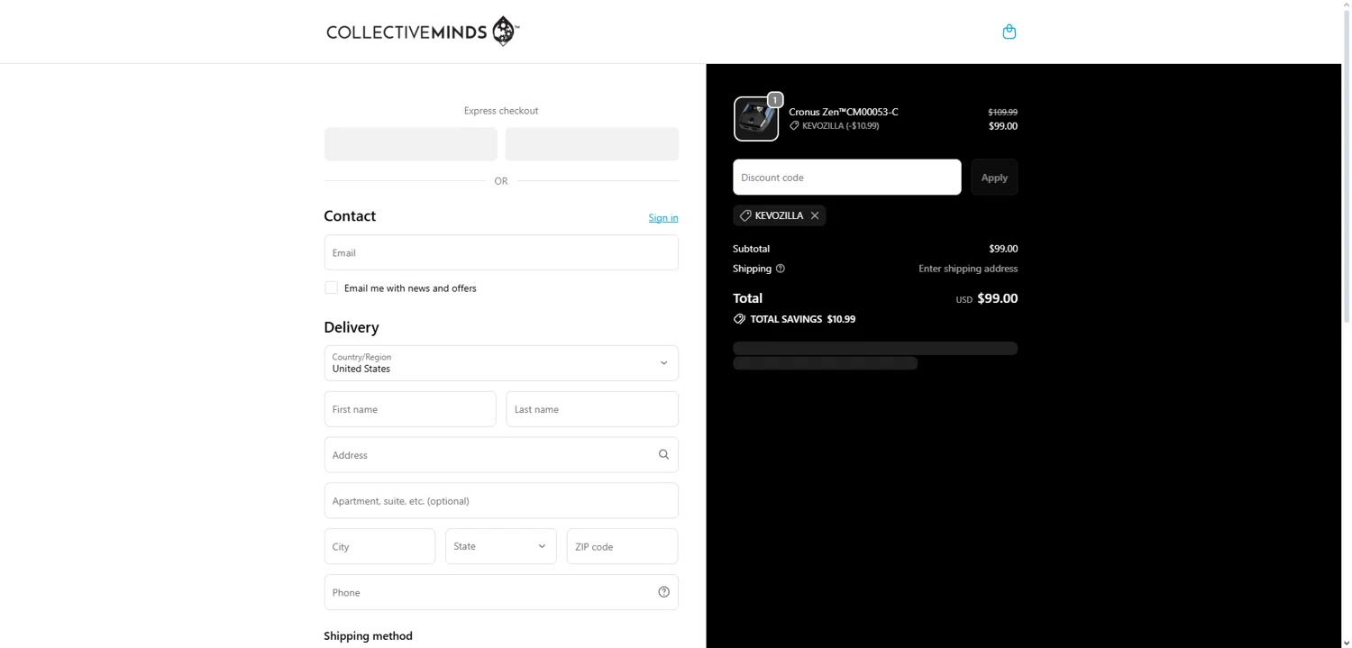Focus the Discount code field
Screen dimensions: 1352x648
(847, 178)
